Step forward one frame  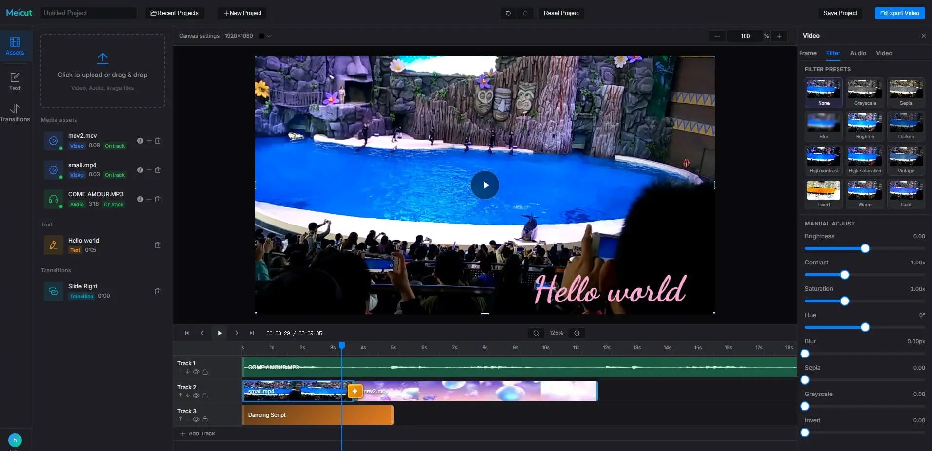click(237, 333)
